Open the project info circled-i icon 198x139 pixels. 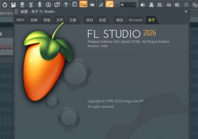point(48,5)
